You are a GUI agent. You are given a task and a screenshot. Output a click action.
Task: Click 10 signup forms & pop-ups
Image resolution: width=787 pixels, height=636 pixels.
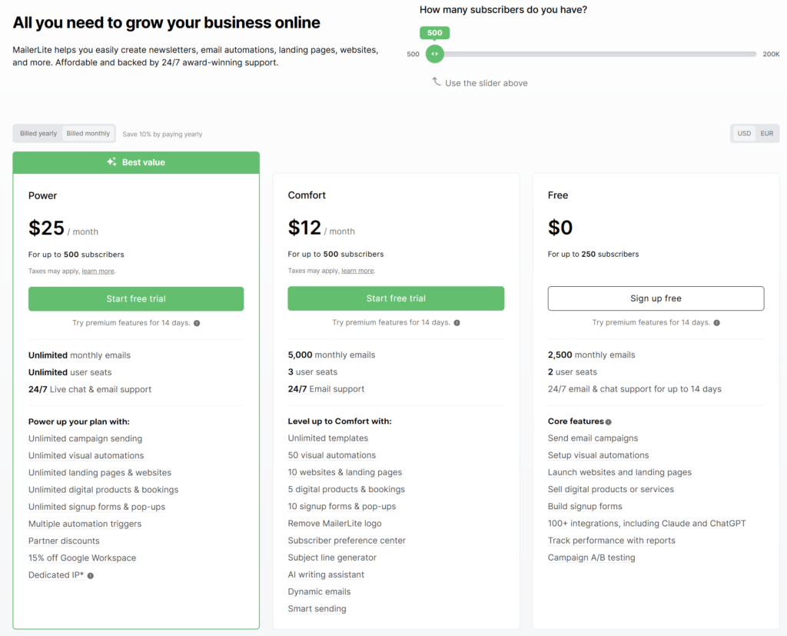click(342, 506)
